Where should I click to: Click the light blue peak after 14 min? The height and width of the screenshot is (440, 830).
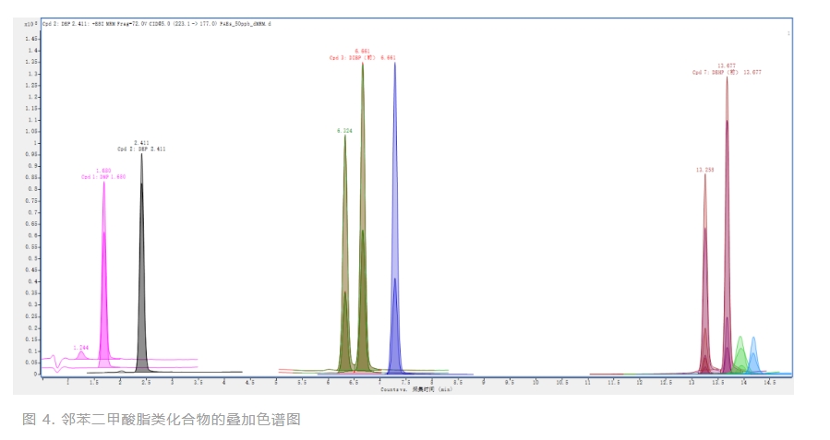[754, 351]
